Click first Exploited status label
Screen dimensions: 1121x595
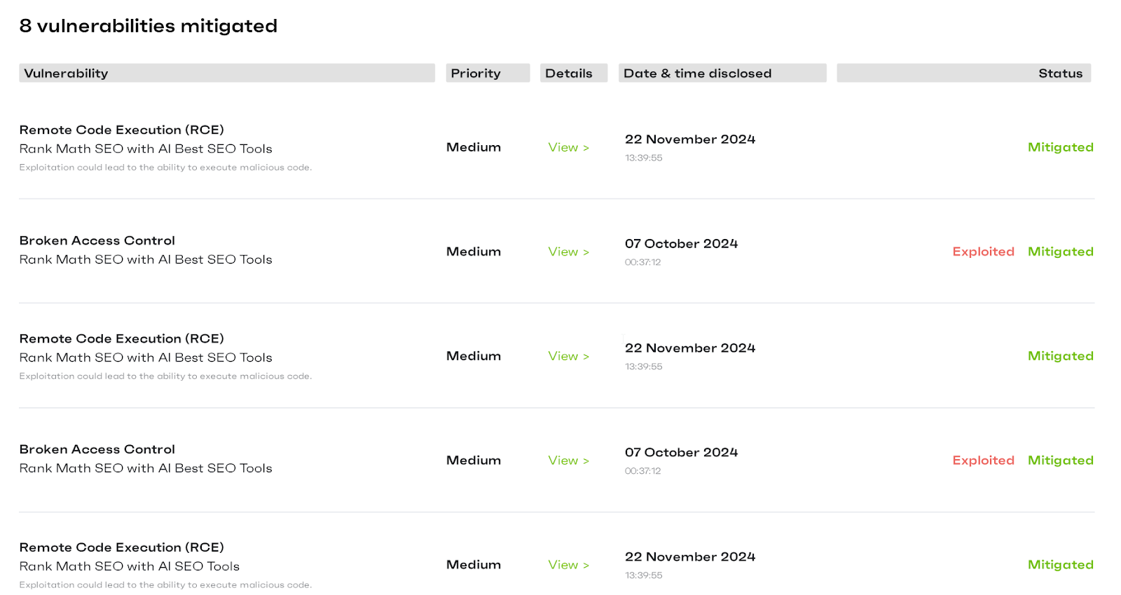pyautogui.click(x=983, y=252)
